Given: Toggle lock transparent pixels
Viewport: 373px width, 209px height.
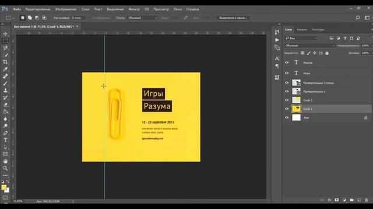Looking at the screenshot, I should pos(302,53).
